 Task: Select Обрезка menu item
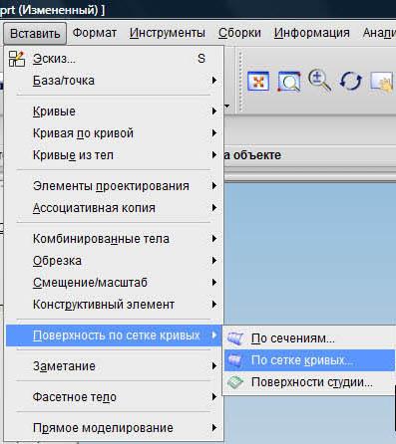point(114,261)
